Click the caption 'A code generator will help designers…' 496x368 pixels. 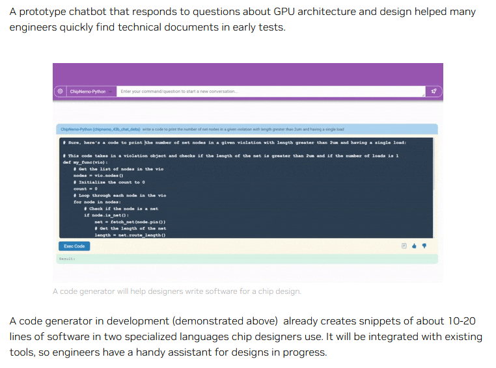(x=177, y=291)
